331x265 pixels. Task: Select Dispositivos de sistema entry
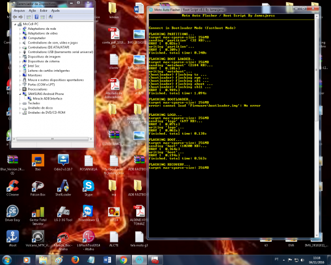coord(44,61)
